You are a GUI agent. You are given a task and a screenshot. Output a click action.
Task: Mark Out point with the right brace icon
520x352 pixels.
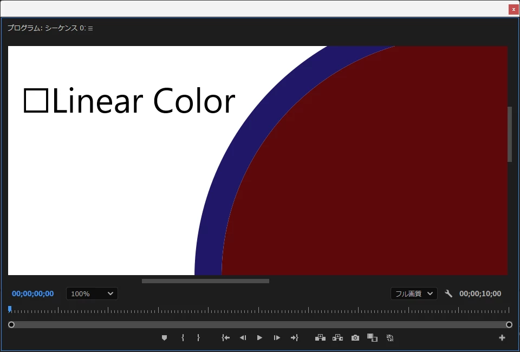pyautogui.click(x=198, y=338)
